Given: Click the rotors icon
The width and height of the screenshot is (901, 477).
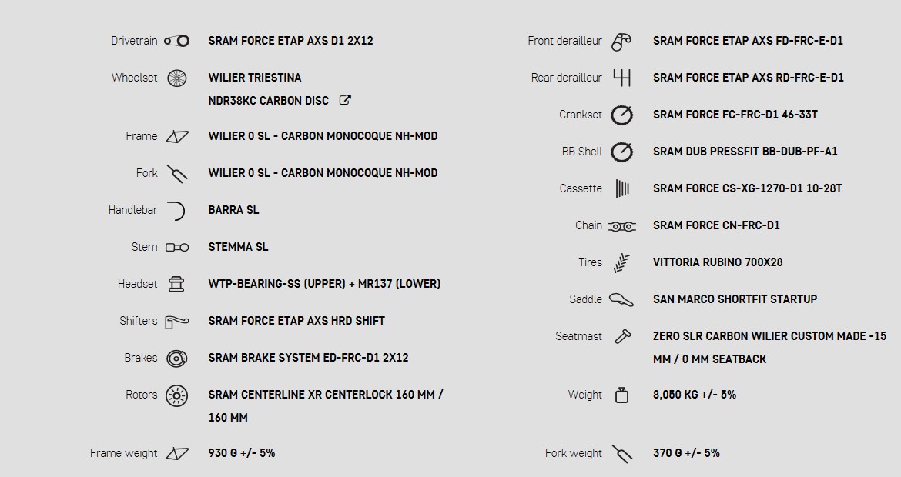Looking at the screenshot, I should pyautogui.click(x=177, y=395).
